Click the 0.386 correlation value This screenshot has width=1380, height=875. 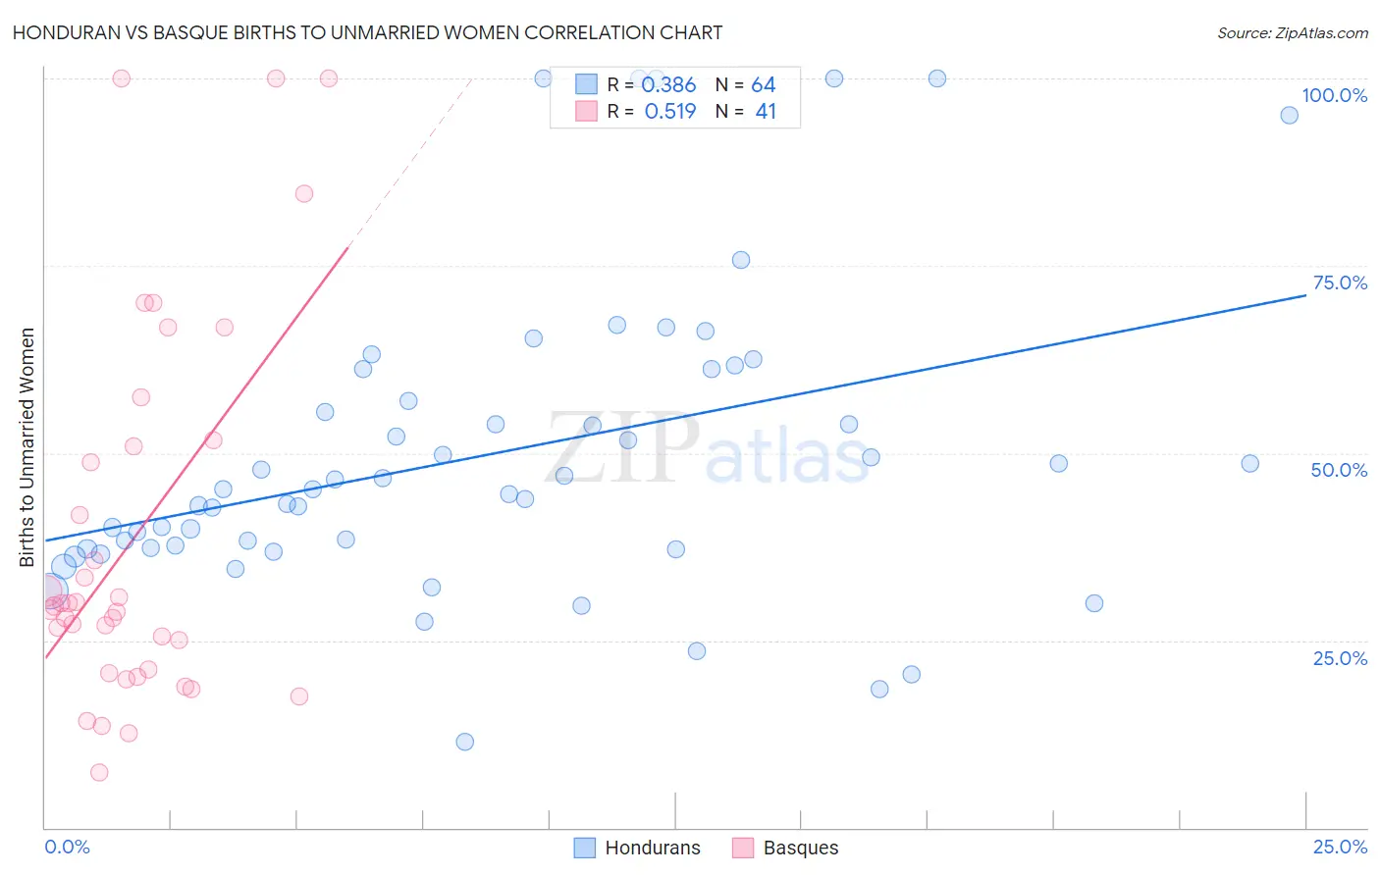(x=668, y=84)
